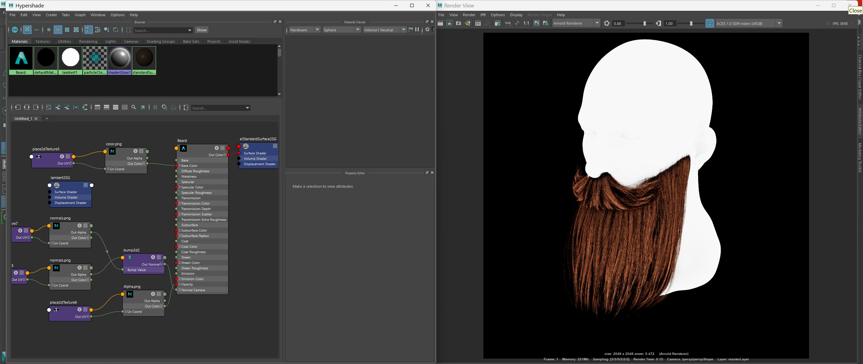Open the Lights tab
Image resolution: width=863 pixels, height=364 pixels.
pos(111,41)
